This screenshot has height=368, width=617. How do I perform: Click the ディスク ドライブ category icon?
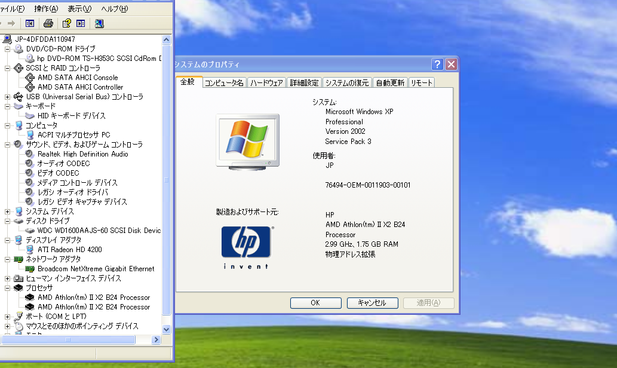[19, 221]
